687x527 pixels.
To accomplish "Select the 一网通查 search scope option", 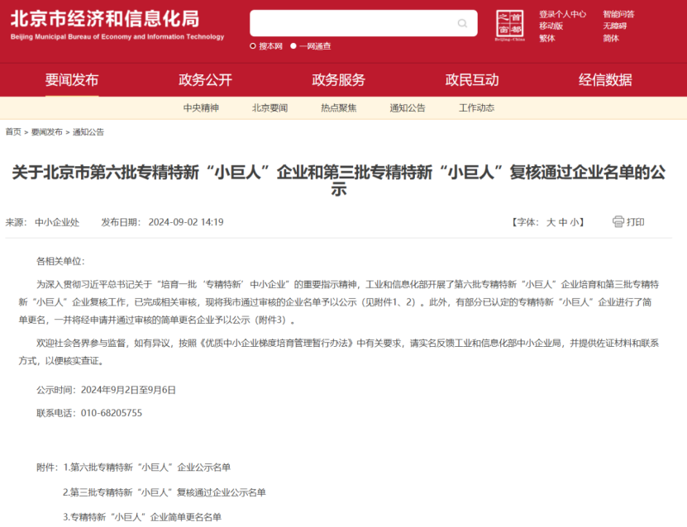I will coord(312,45).
